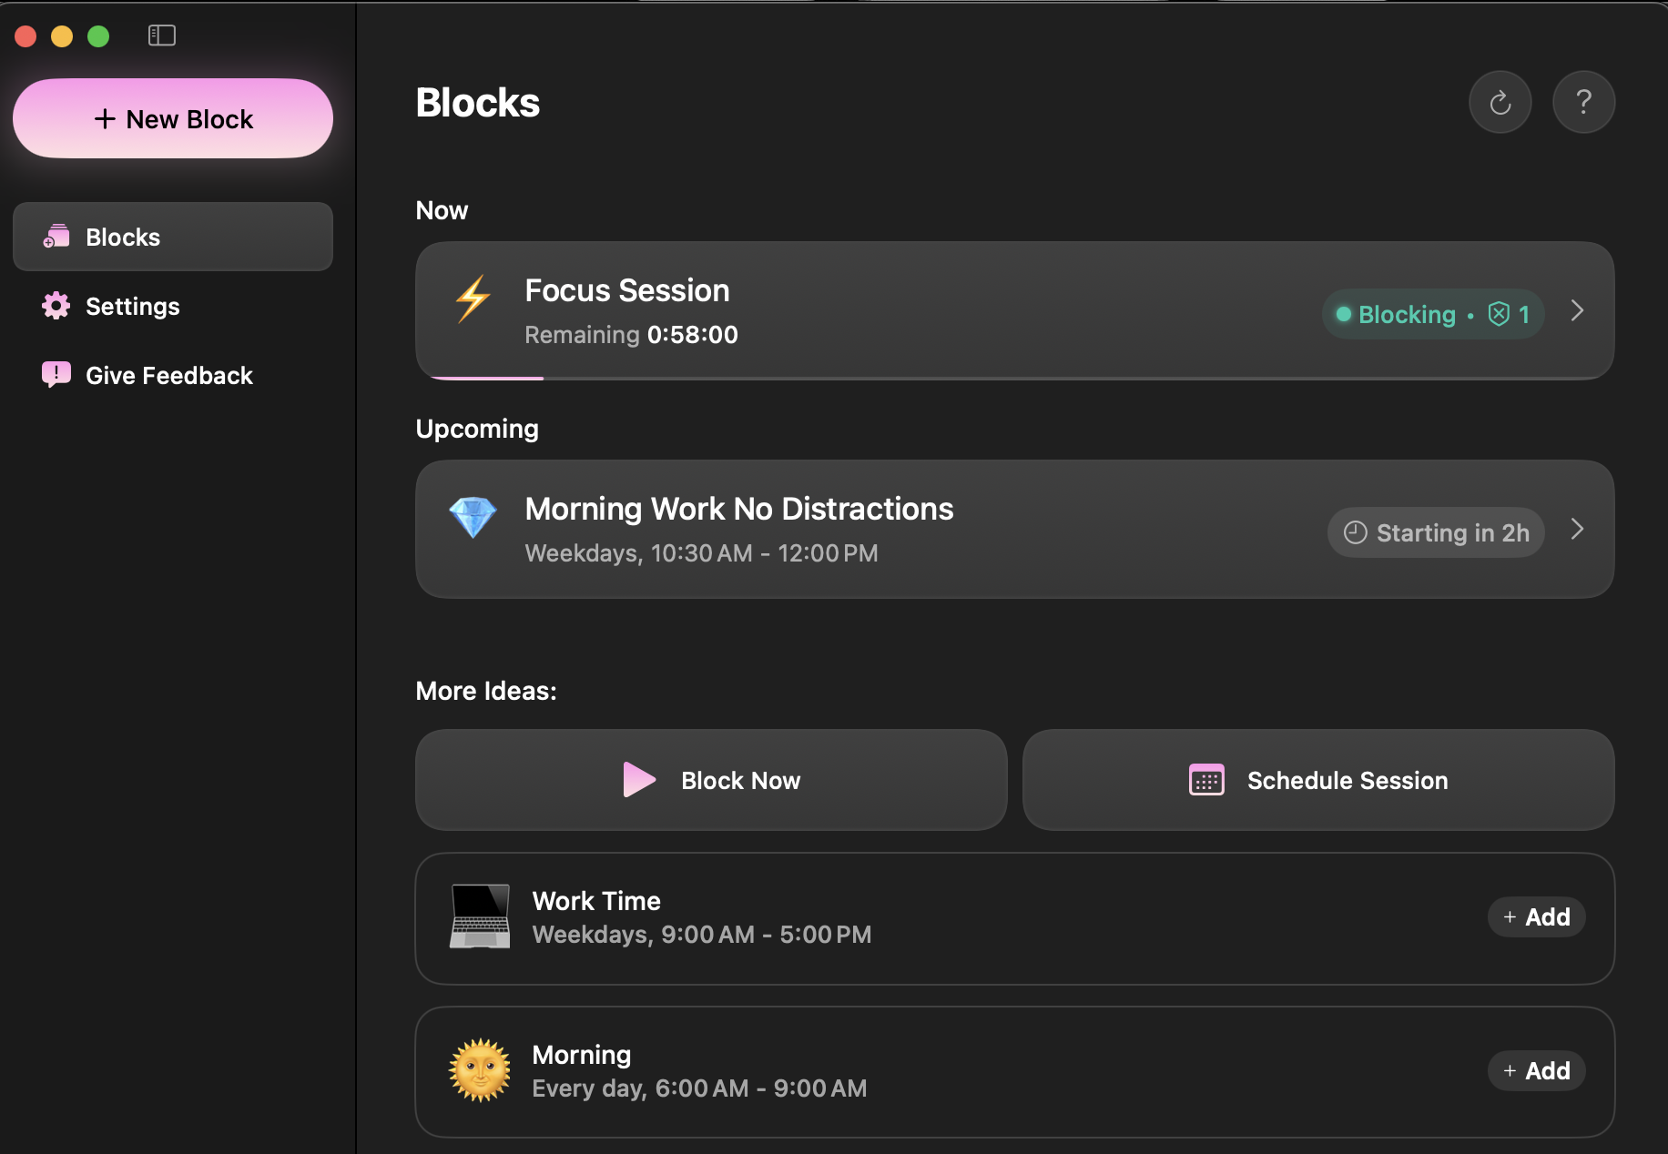Add the Work Time block
Screen dimensions: 1668x1154
tap(1537, 916)
